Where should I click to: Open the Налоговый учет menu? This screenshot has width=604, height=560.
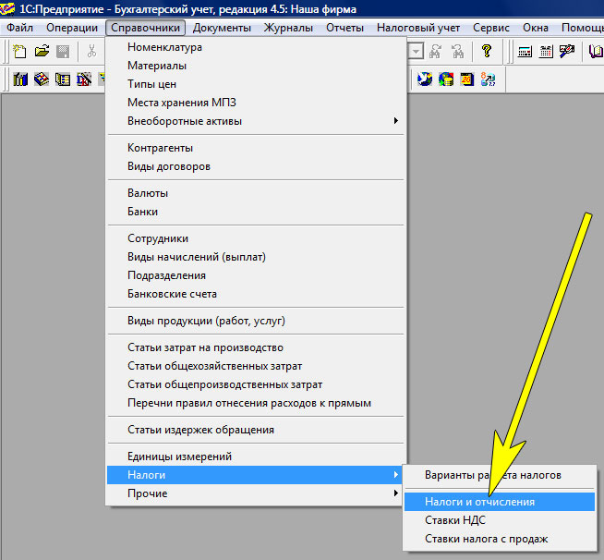click(x=418, y=28)
